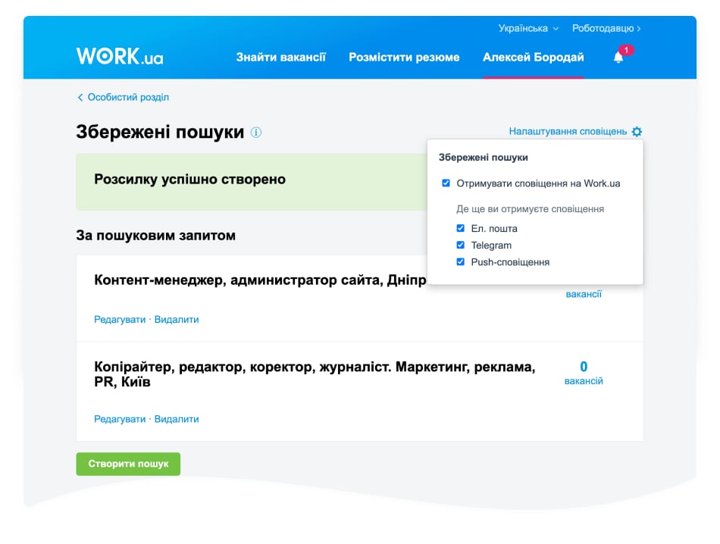This screenshot has height=544, width=720.
Task: Click the info icon beside Збережені пошуки
Action: click(x=256, y=133)
